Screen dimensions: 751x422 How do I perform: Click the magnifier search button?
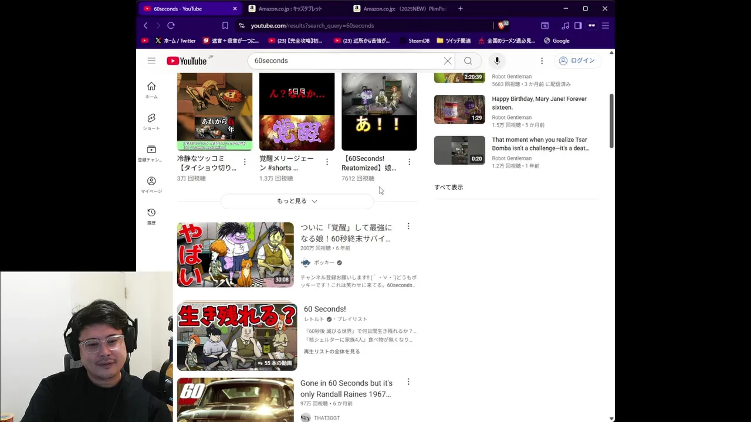468,60
